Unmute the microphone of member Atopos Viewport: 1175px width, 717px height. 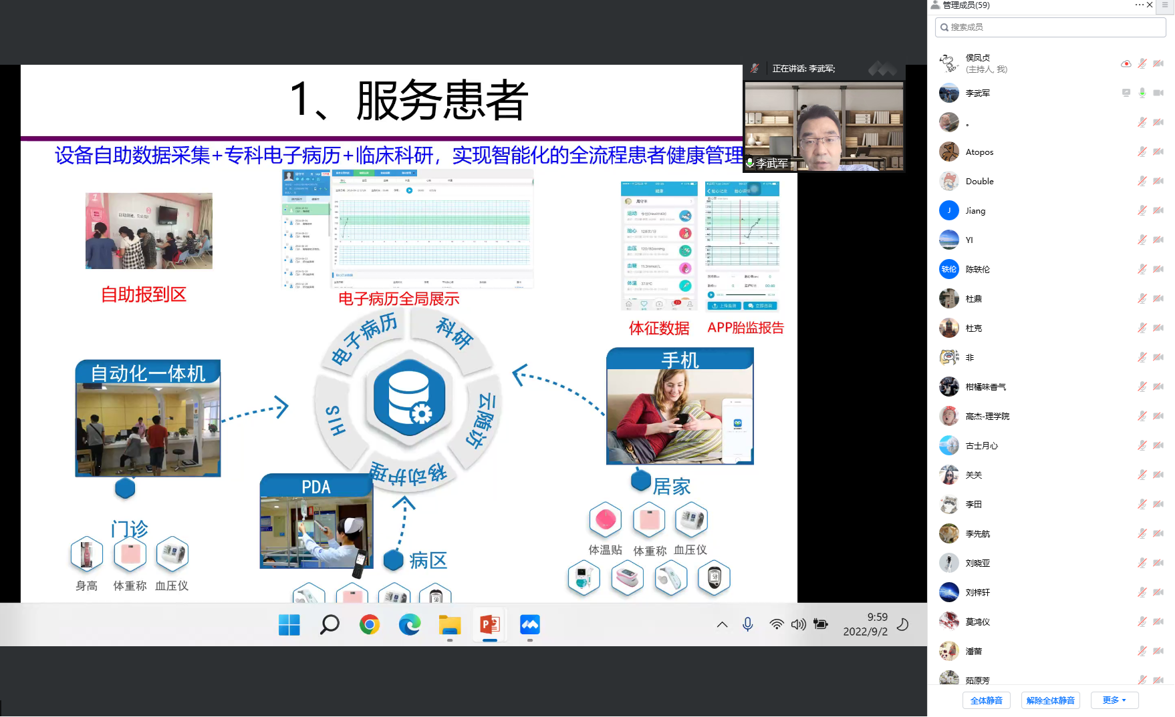[1142, 152]
